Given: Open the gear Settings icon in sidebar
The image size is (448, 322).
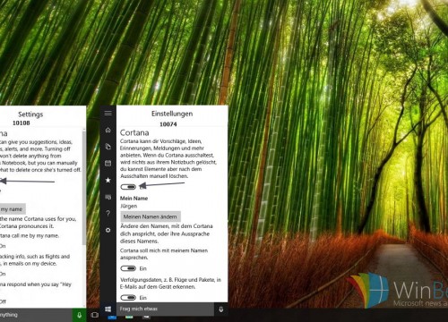Looking at the screenshot, I should (x=108, y=230).
